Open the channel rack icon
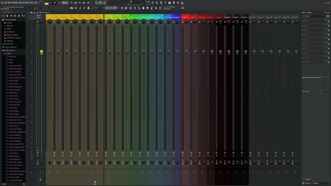Viewport: 331px width, 186px height. point(130,8)
